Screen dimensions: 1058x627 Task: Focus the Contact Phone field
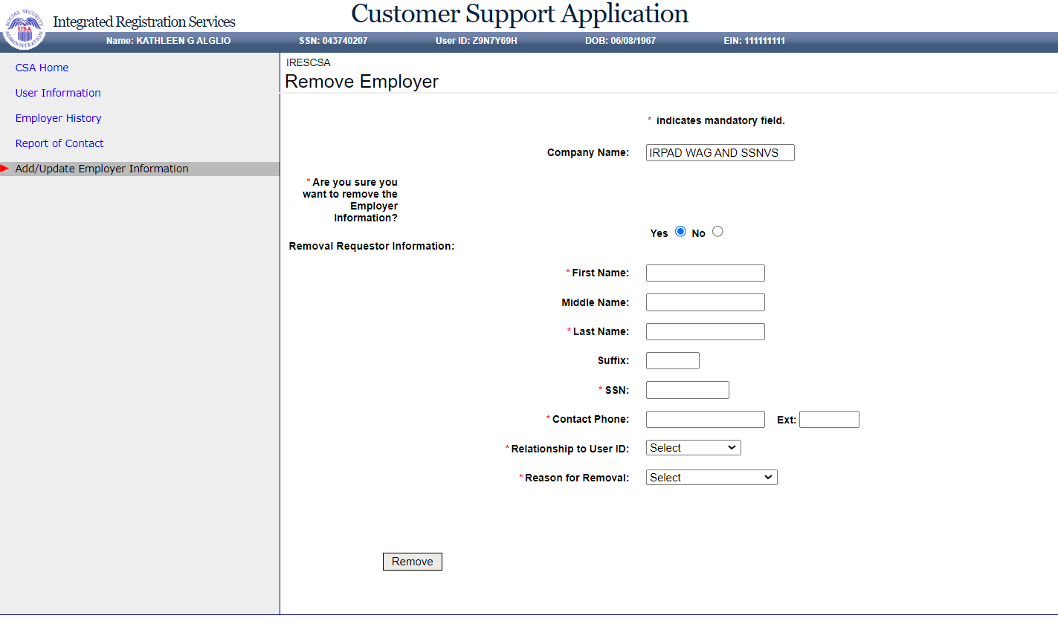(705, 420)
